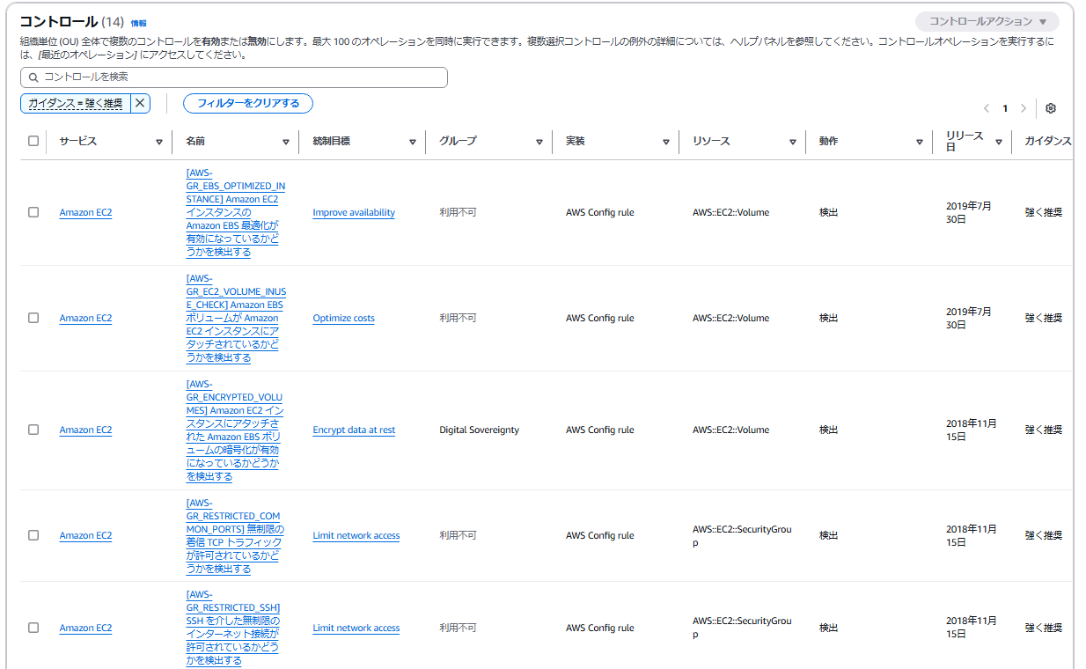Open the Improve availability objective link

(353, 211)
